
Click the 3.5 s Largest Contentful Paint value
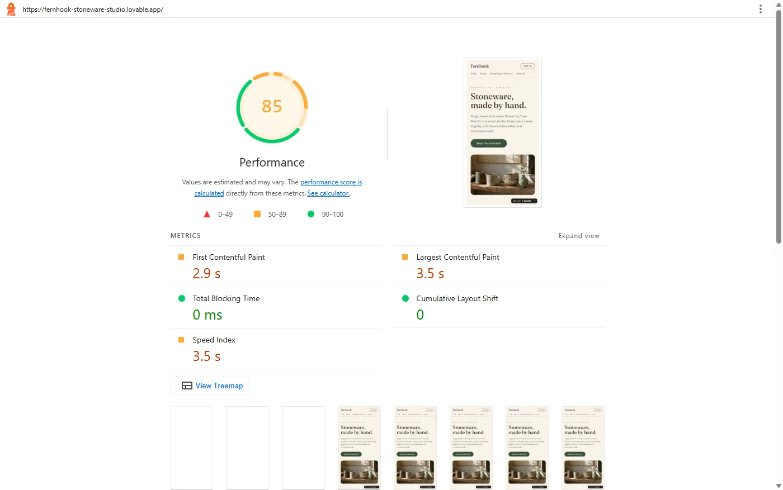tap(431, 273)
